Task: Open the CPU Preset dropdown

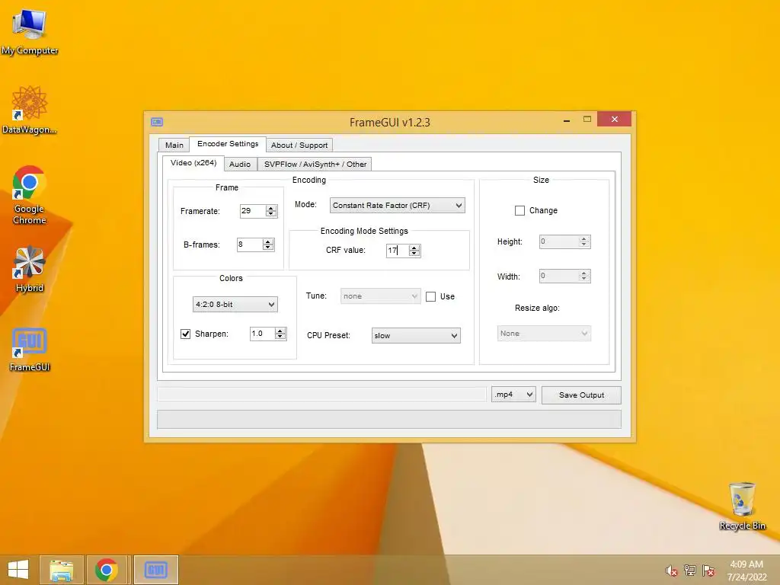Action: tap(416, 335)
